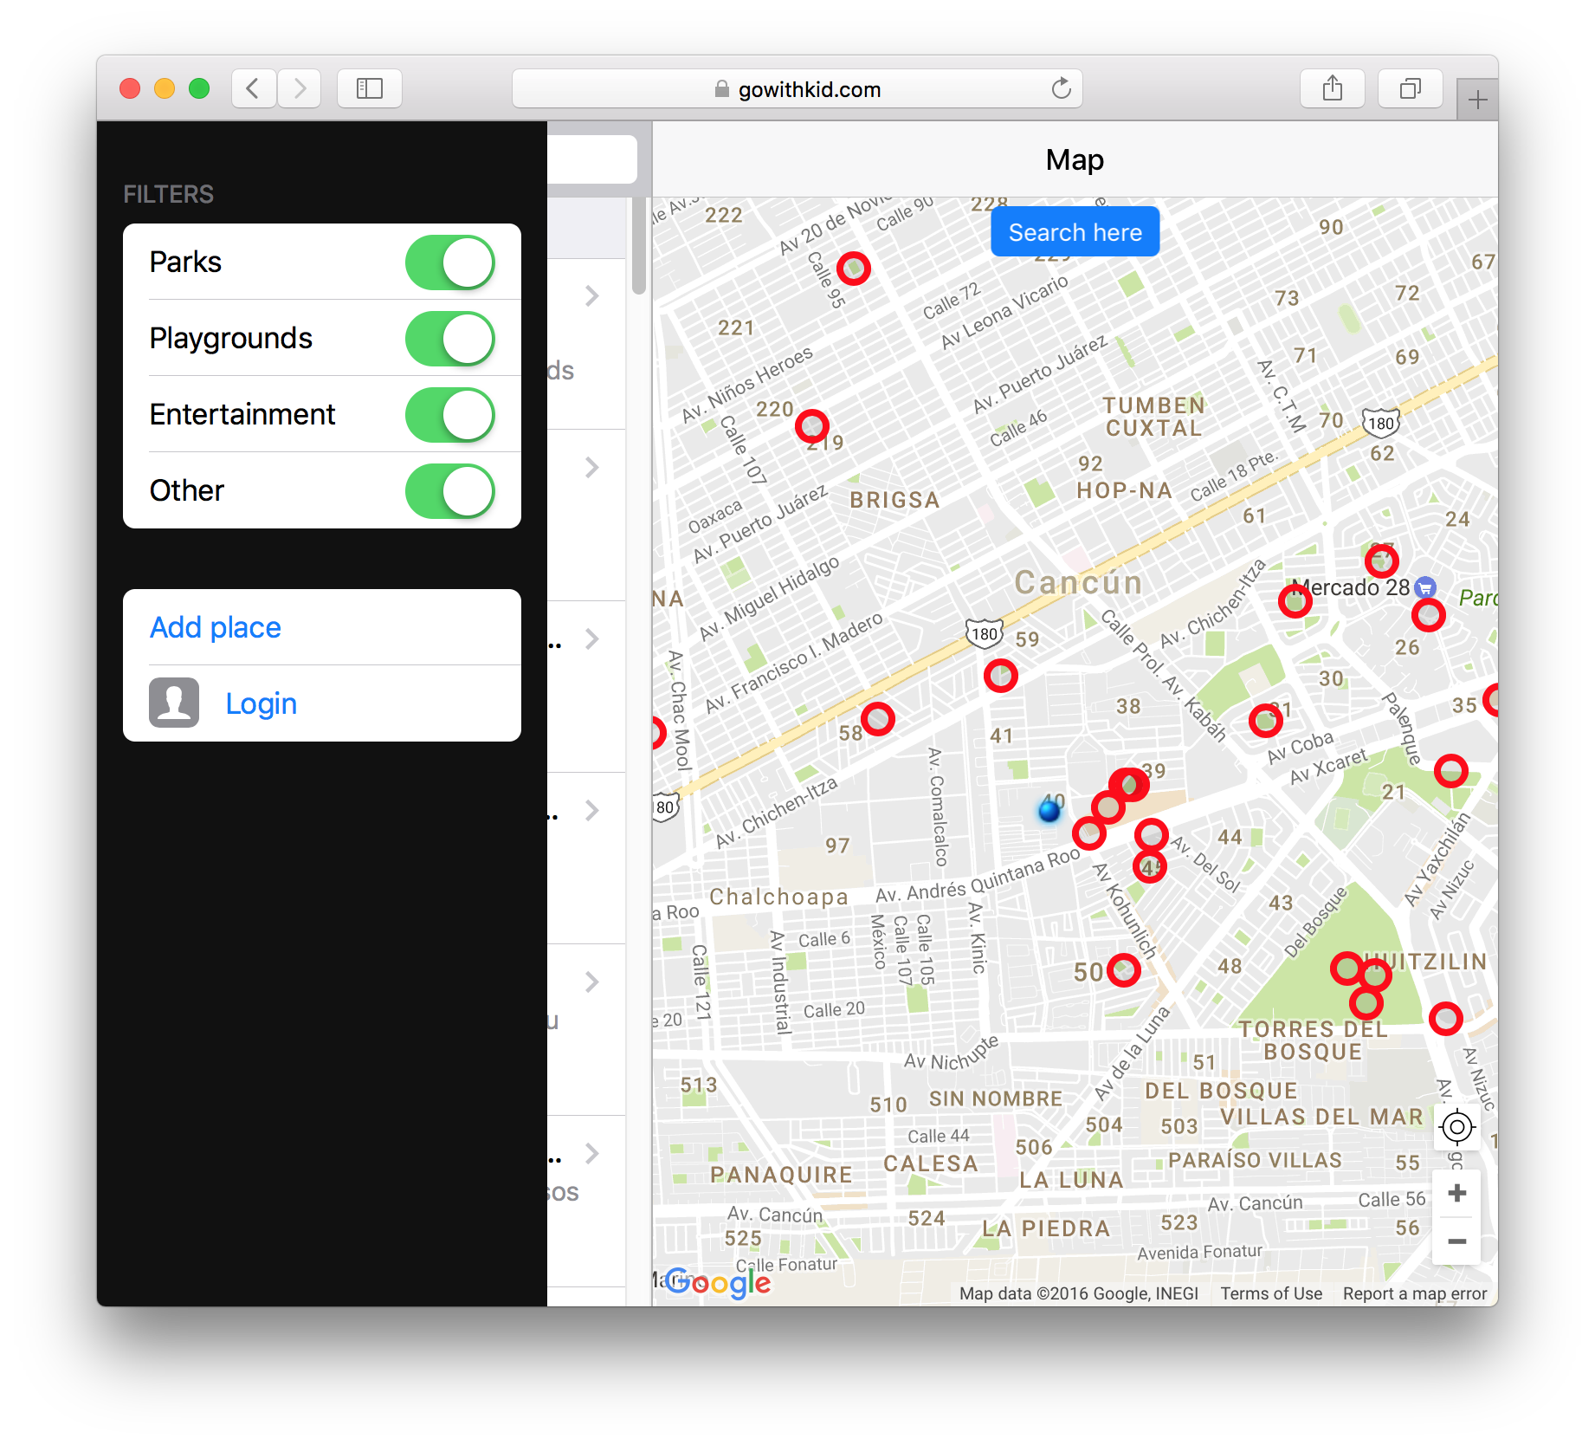This screenshot has height=1445, width=1595.
Task: Show all tabs overview
Action: 1411,88
